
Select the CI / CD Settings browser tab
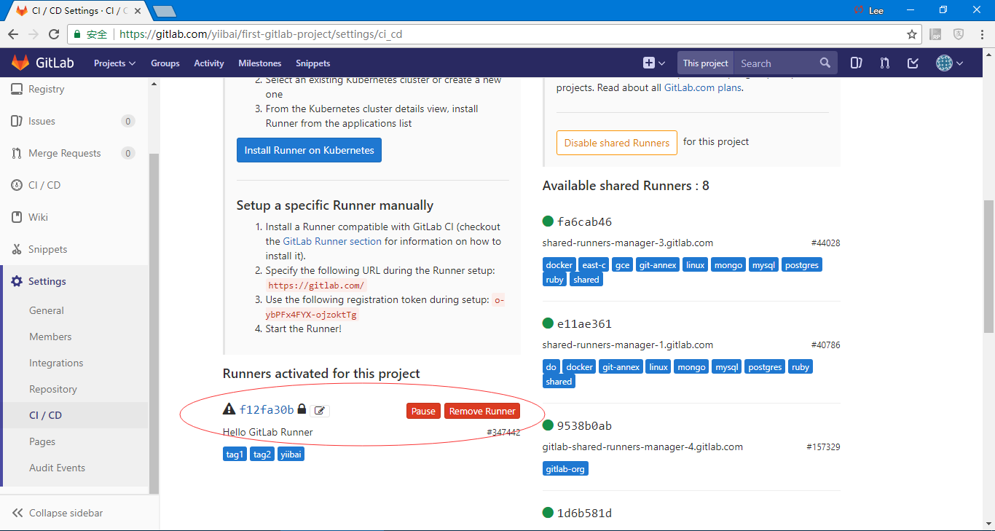click(79, 11)
